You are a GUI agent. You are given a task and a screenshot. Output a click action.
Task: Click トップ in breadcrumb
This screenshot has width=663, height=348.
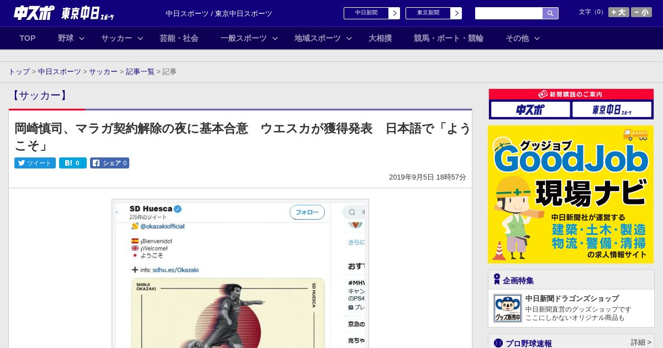(x=19, y=72)
